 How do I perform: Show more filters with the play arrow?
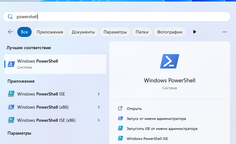click(x=194, y=32)
